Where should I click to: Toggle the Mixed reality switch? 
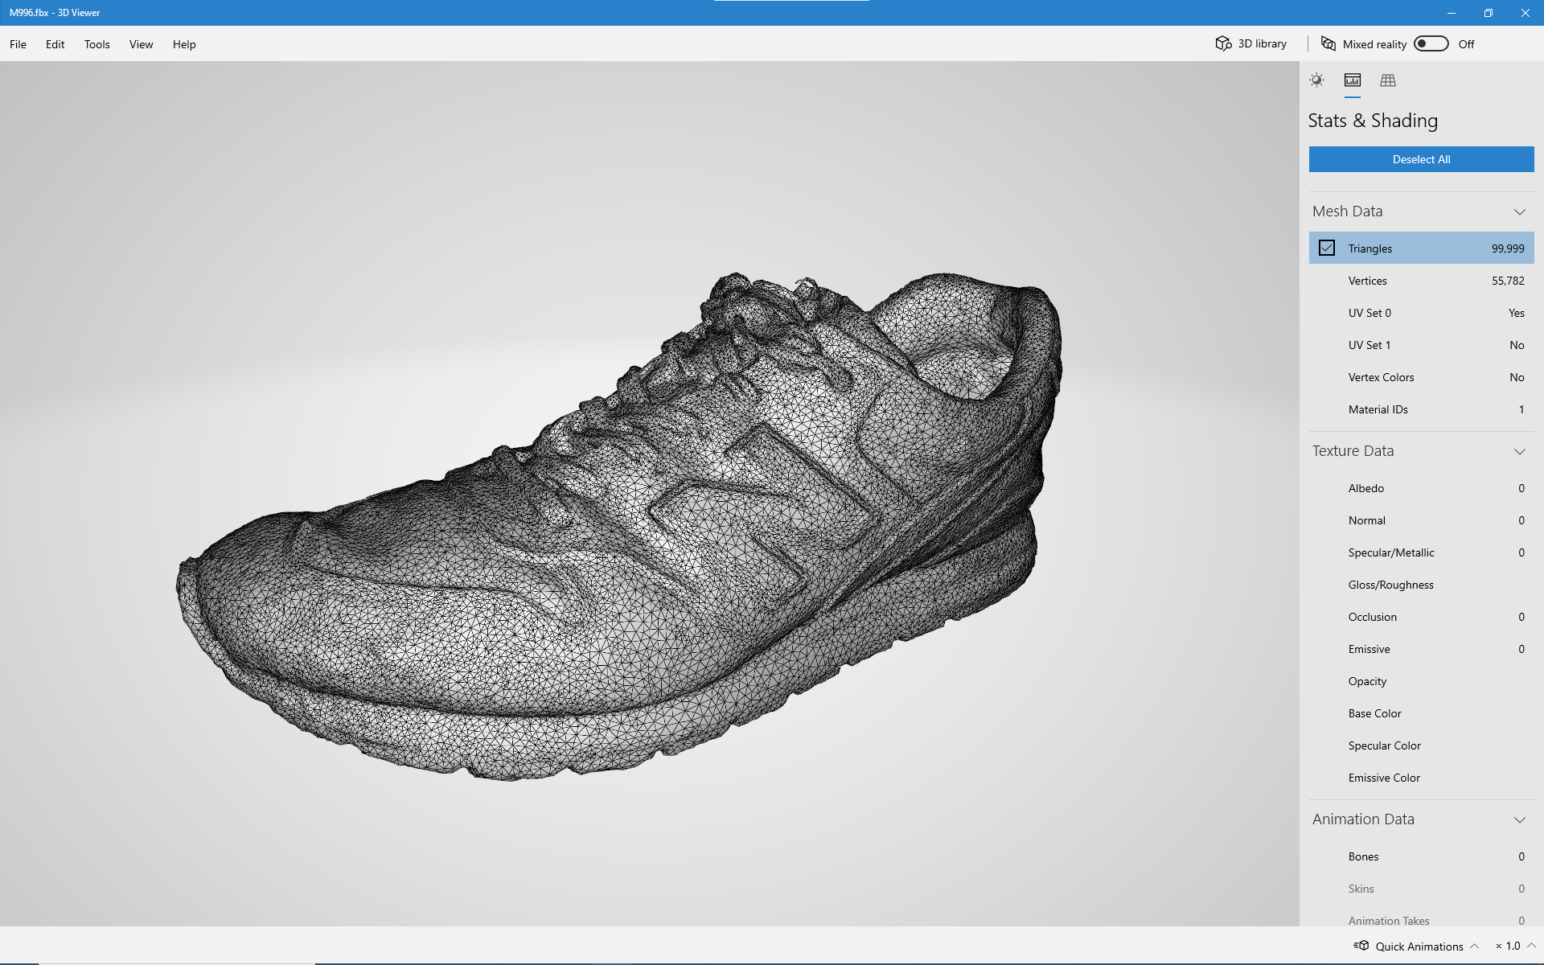tap(1431, 43)
